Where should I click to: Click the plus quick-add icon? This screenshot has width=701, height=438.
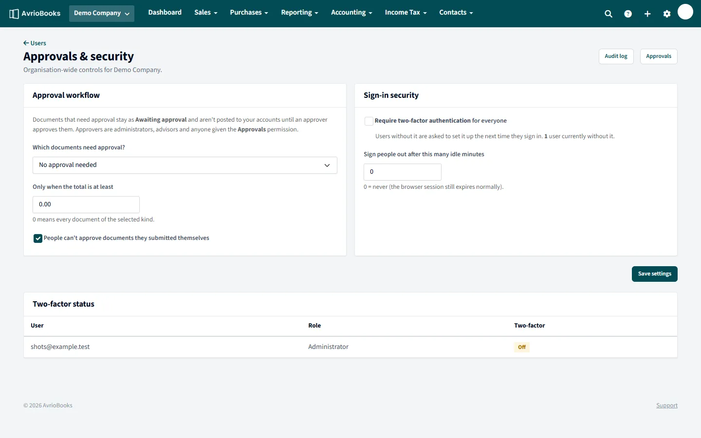point(647,14)
